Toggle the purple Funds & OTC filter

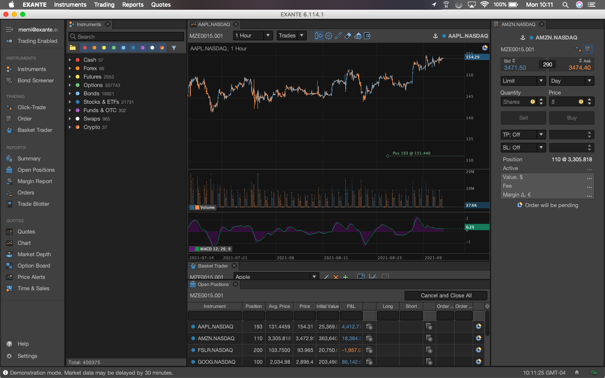click(x=143, y=48)
